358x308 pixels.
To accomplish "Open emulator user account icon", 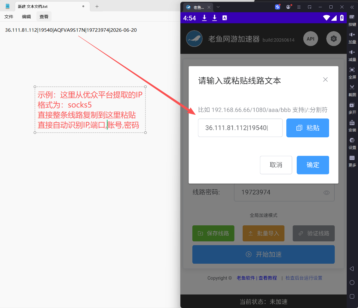I will [288, 7].
